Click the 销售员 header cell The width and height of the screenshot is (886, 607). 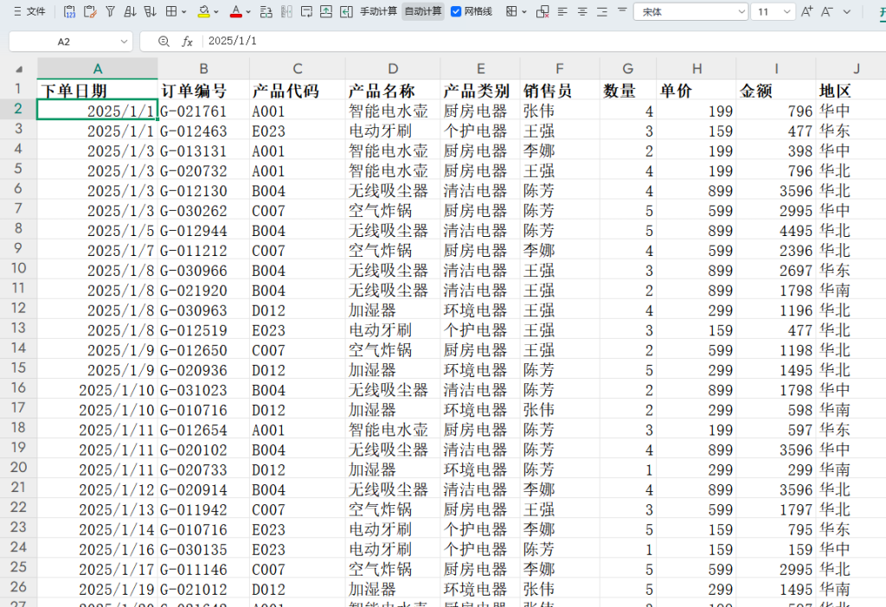tap(560, 90)
